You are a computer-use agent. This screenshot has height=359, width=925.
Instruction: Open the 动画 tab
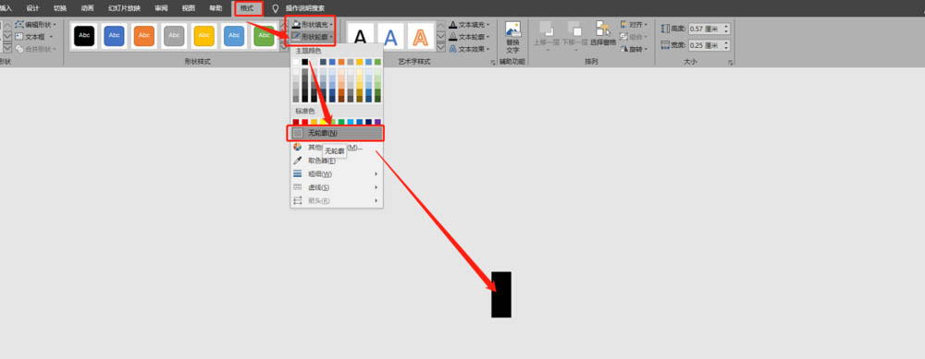(x=87, y=8)
